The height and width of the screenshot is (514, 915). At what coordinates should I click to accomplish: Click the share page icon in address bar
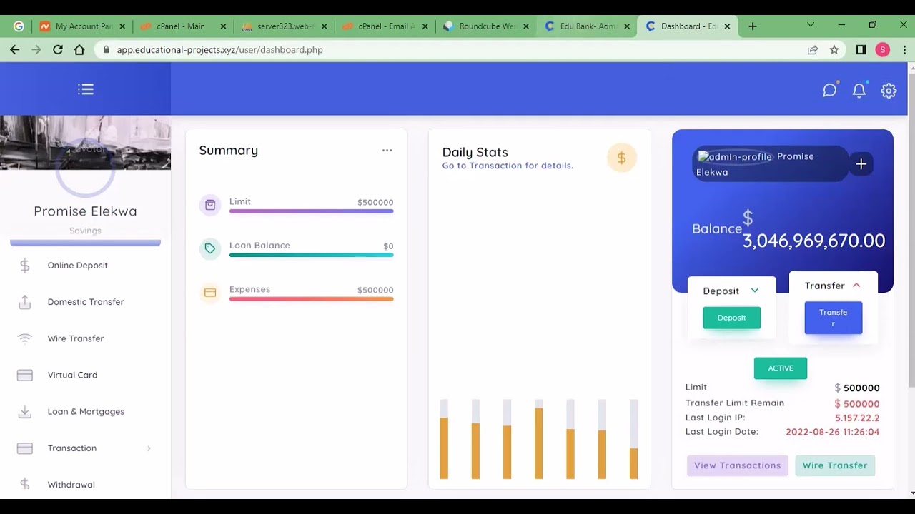click(813, 50)
